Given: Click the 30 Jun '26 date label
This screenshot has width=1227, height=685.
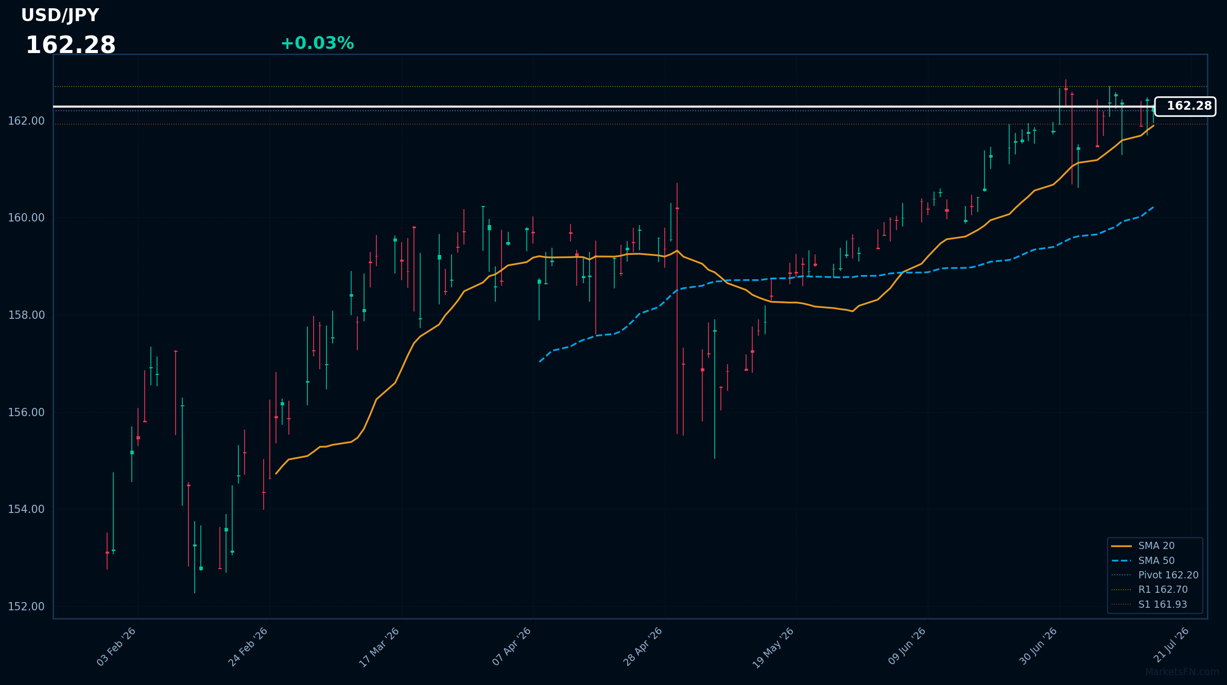Looking at the screenshot, I should click(x=1039, y=646).
